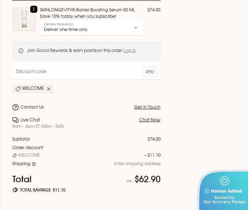
Task: Open the Chat Now link
Action: click(150, 120)
